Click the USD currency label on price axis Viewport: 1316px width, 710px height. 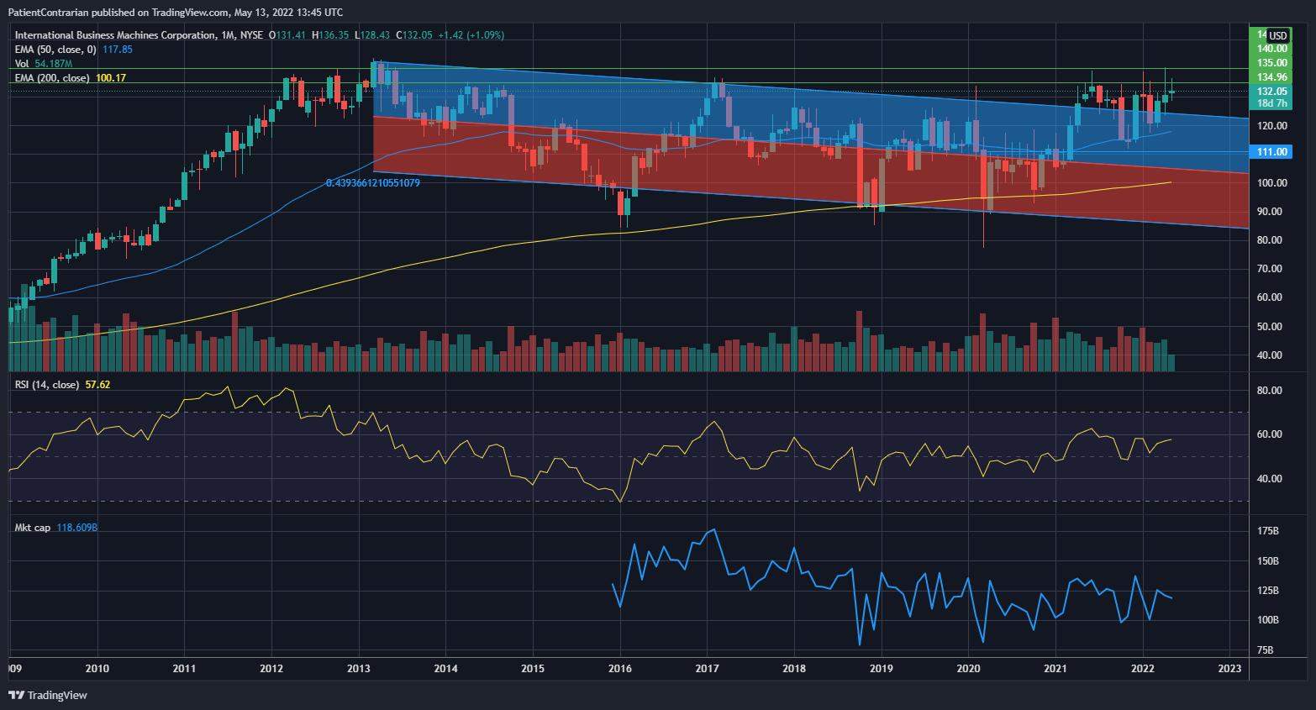pos(1277,35)
